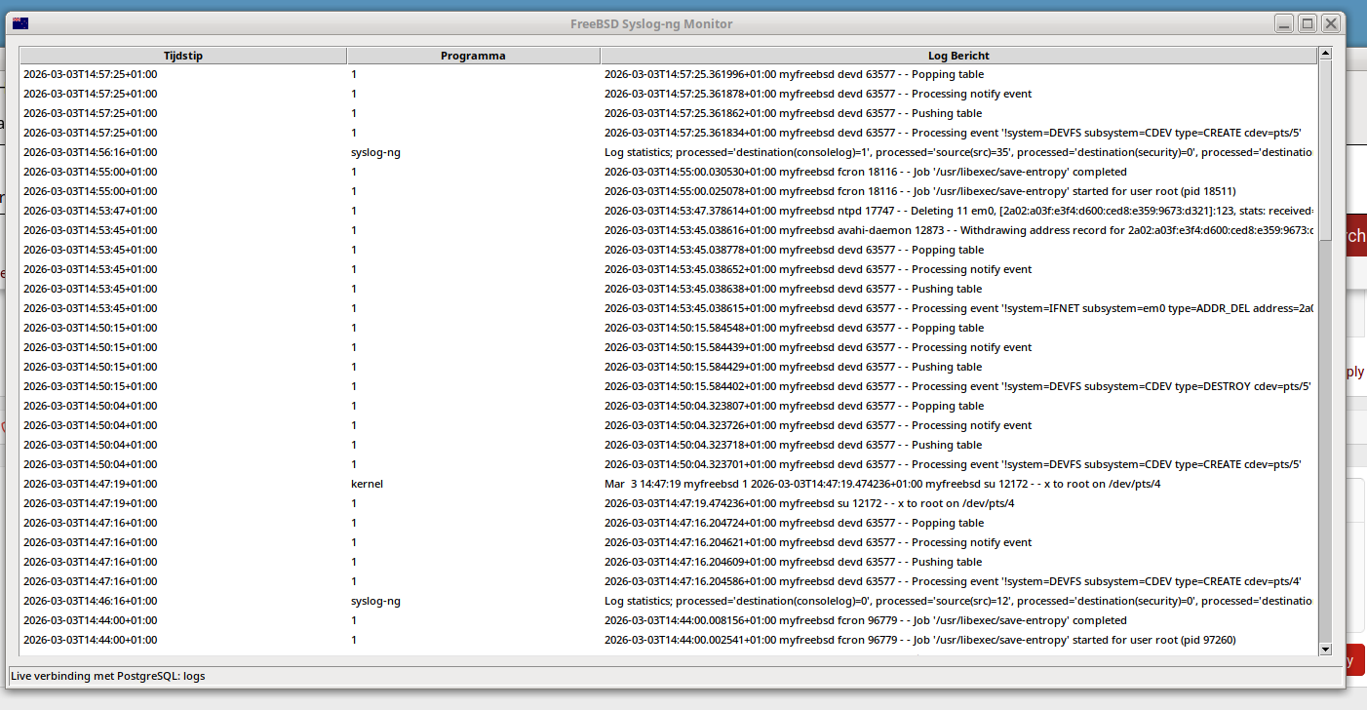Sort logs by the Programma column header
This screenshot has width=1367, height=710.
tap(473, 56)
